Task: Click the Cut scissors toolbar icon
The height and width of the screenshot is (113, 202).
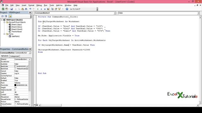Action: click(x=16, y=9)
